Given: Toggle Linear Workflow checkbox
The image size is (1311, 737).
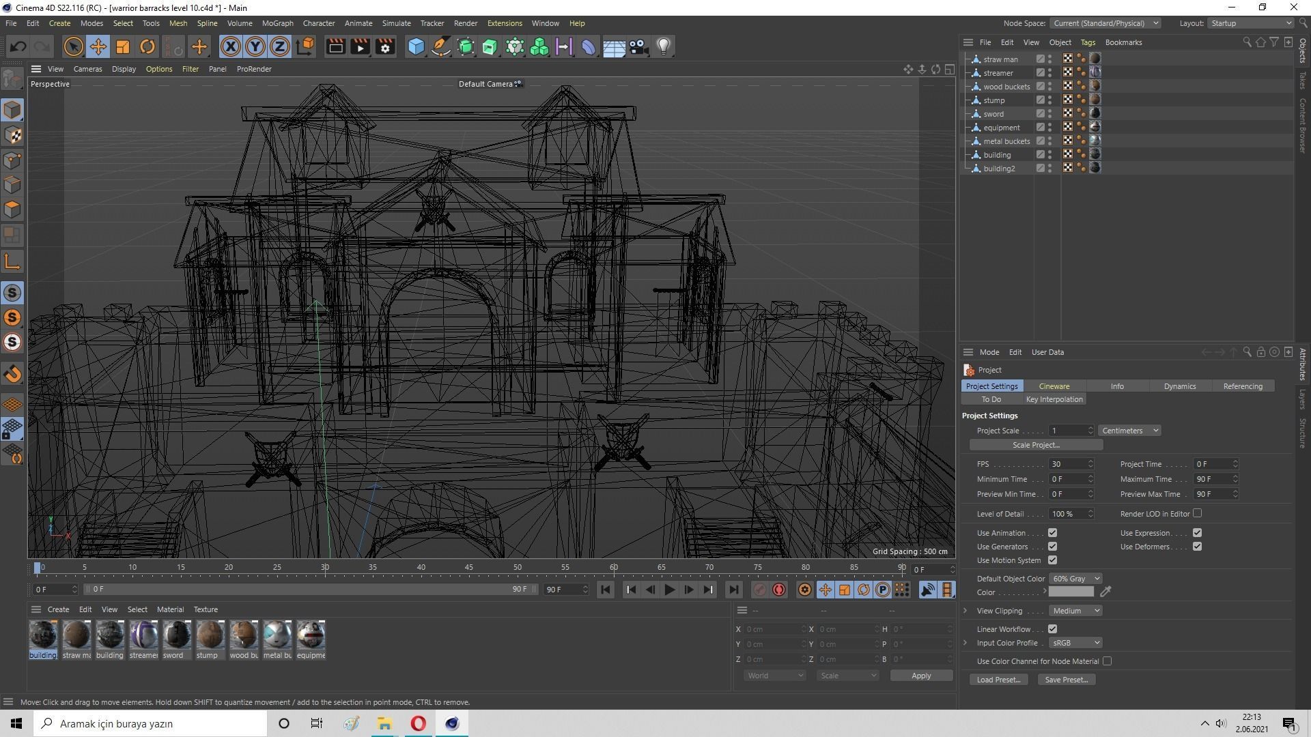Looking at the screenshot, I should click(1052, 629).
